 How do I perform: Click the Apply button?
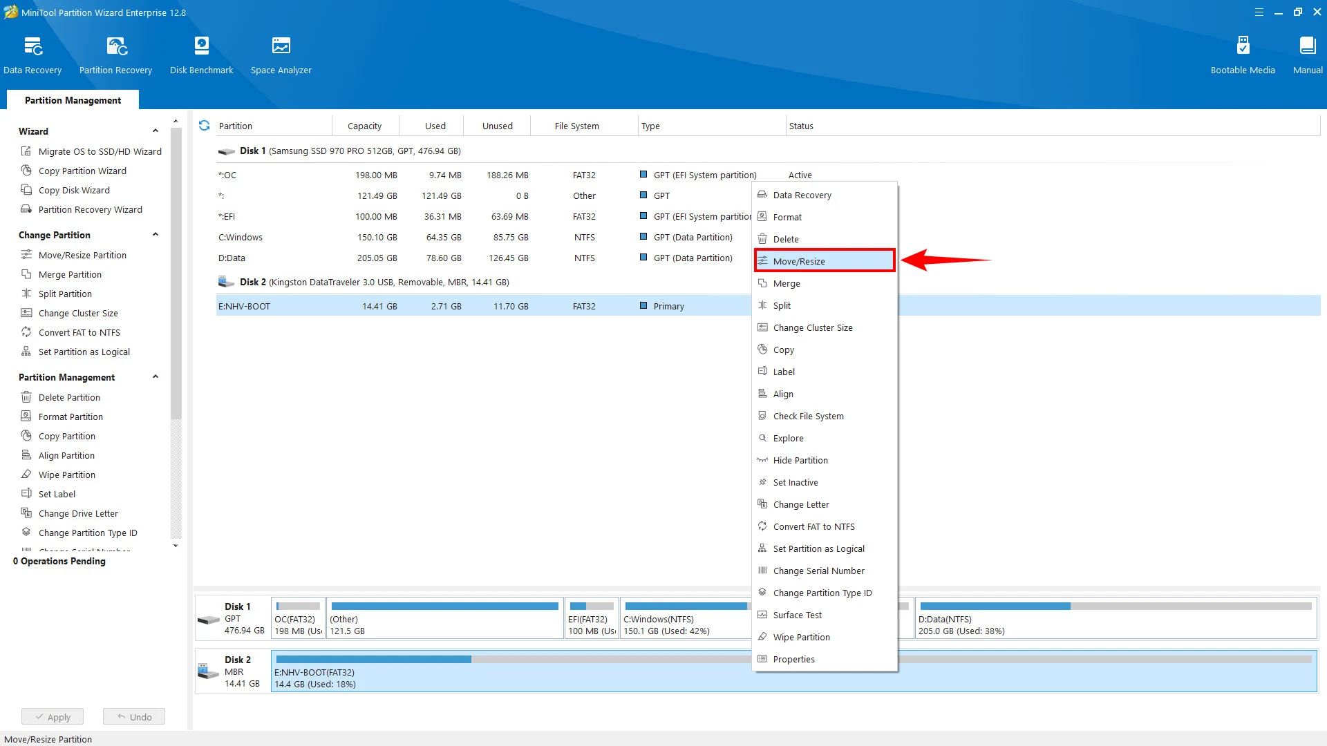pos(53,717)
